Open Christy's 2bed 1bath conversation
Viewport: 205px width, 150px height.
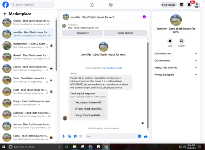tap(28, 22)
